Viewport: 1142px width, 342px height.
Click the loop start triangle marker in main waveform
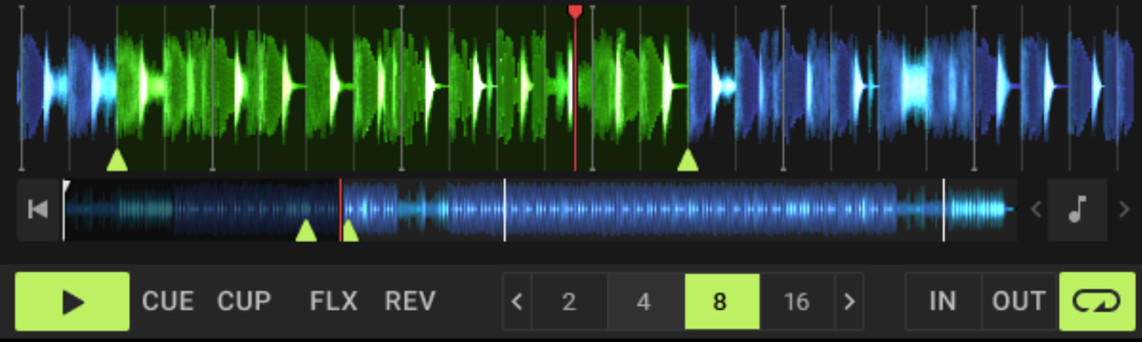pos(117,160)
